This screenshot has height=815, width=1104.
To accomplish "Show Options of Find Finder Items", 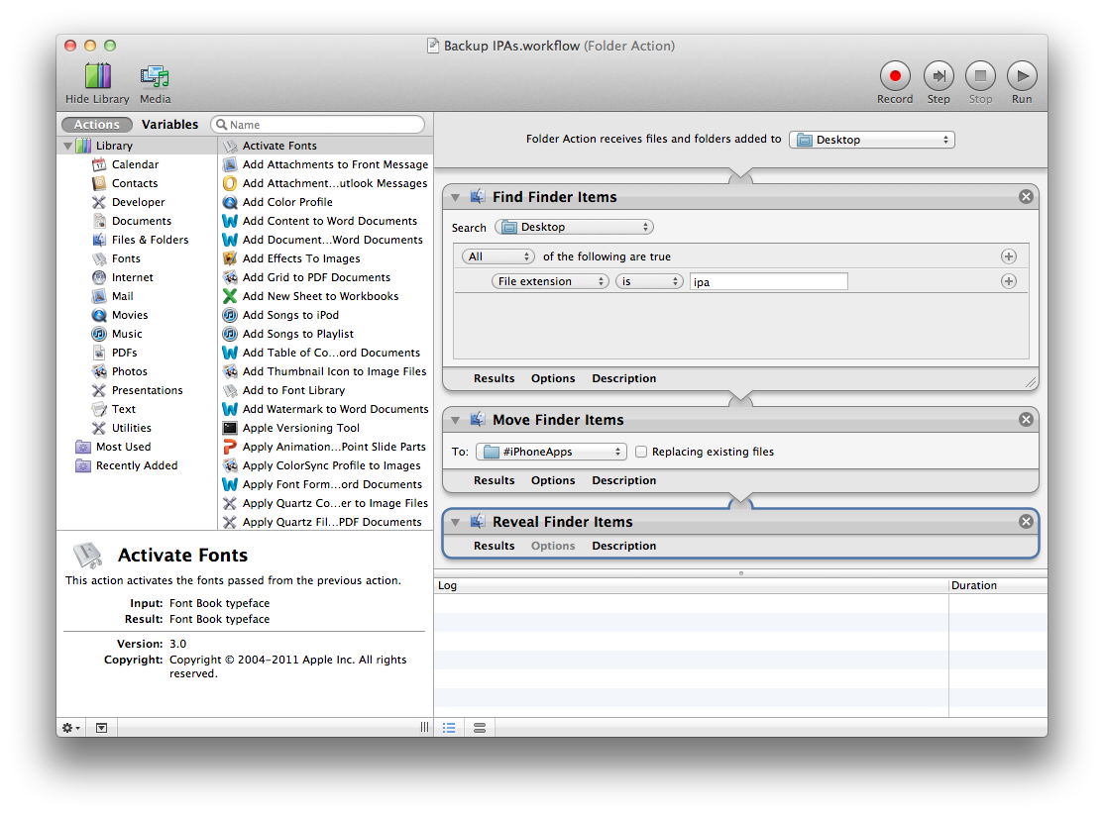I will [553, 378].
